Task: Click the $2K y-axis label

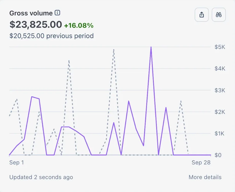Action: 220,112
